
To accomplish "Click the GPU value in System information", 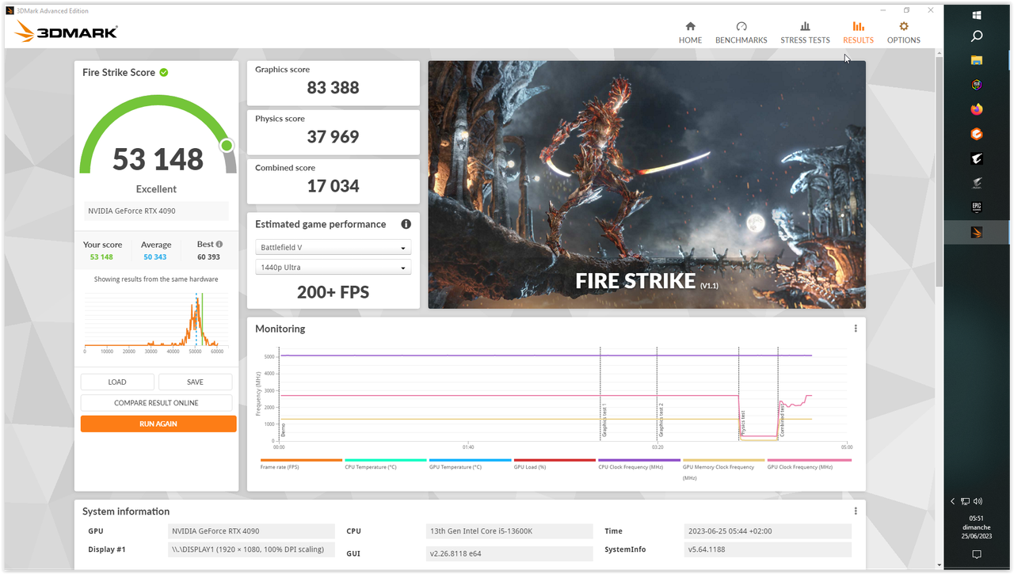I will [x=252, y=531].
